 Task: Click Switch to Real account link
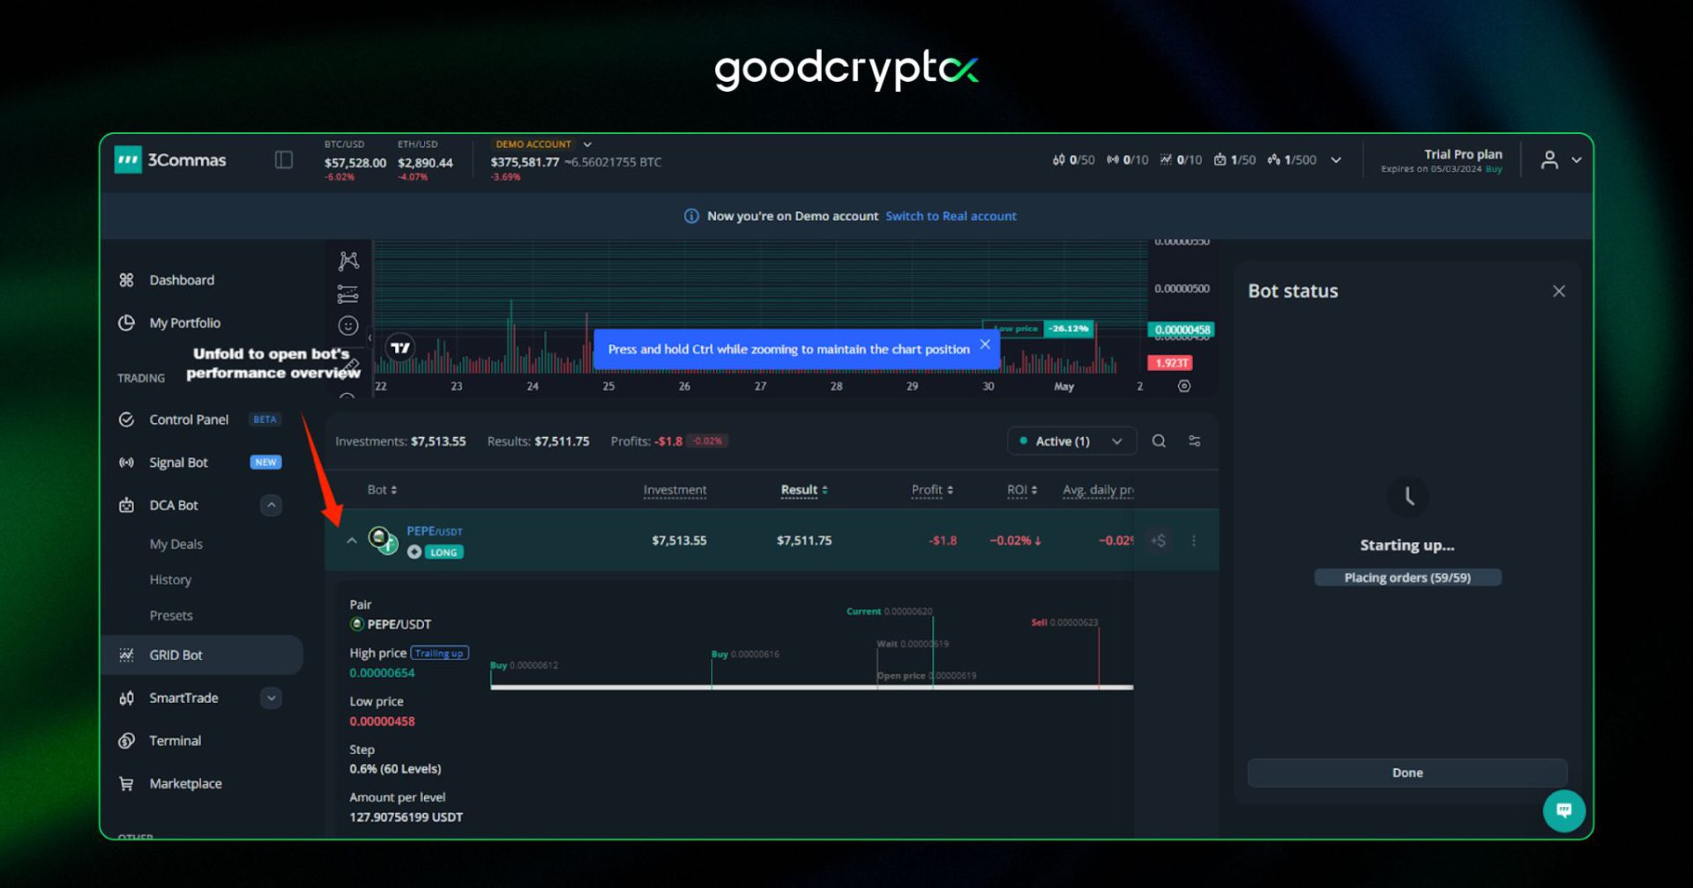pyautogui.click(x=951, y=216)
